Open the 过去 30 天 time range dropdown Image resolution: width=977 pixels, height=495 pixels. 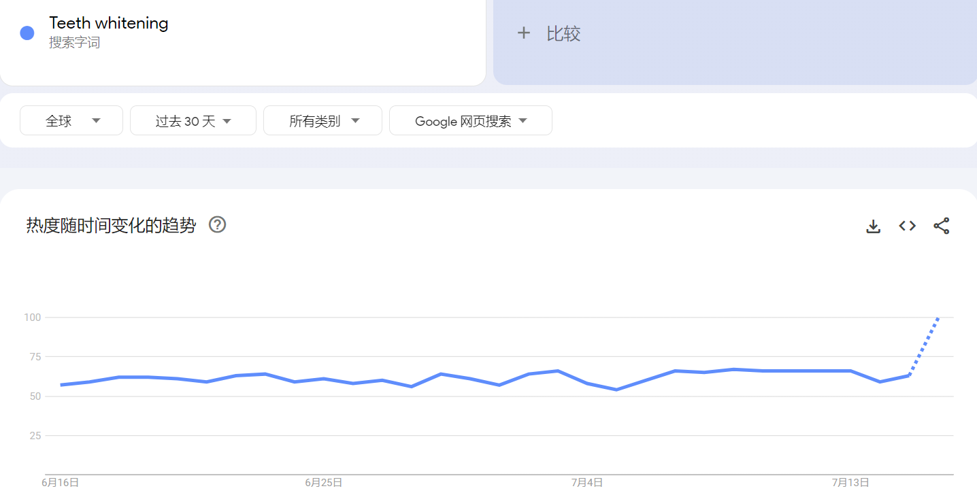[193, 121]
